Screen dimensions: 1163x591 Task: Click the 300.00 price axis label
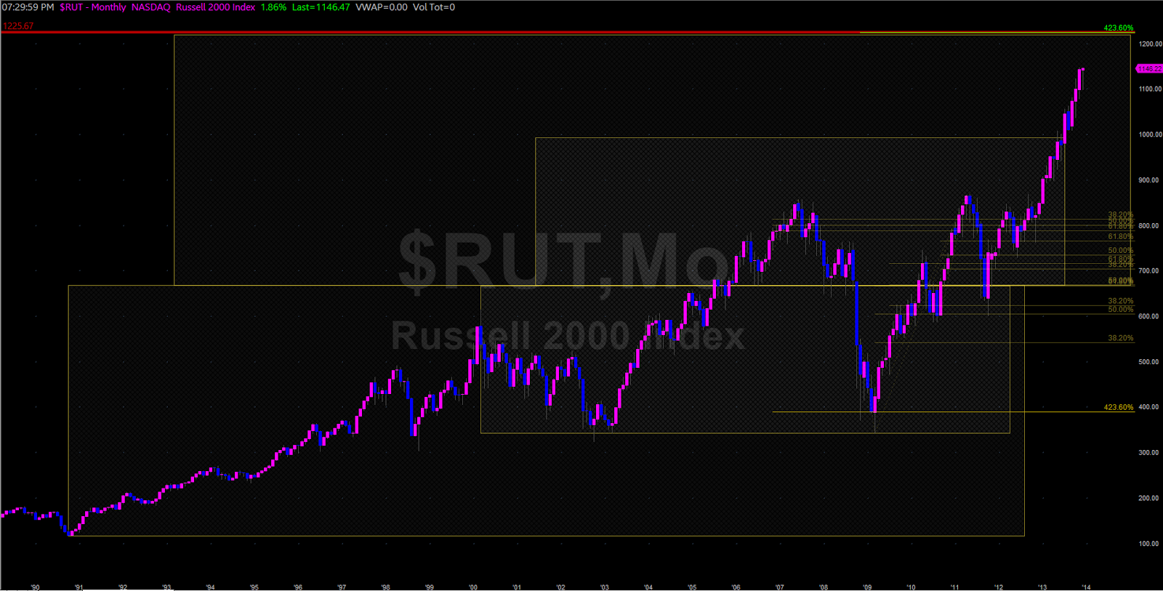tap(1150, 452)
